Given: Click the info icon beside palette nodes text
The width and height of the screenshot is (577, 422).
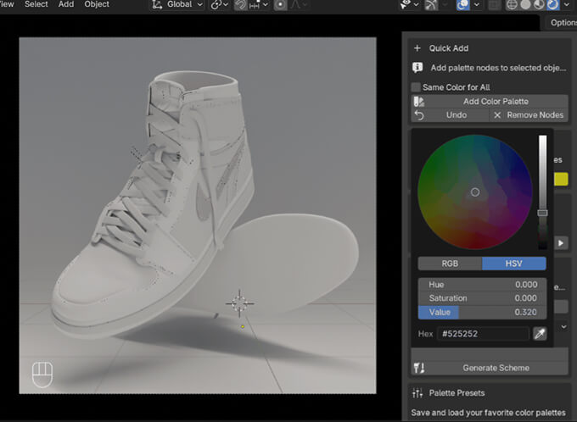Looking at the screenshot, I should click(417, 68).
